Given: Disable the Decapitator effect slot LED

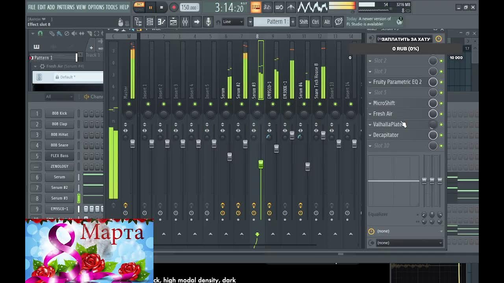Looking at the screenshot, I should tap(441, 135).
